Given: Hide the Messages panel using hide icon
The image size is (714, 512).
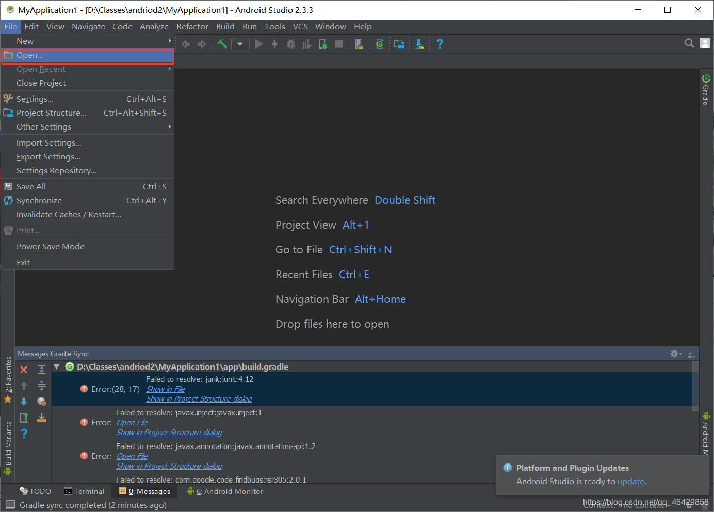Looking at the screenshot, I should [691, 354].
